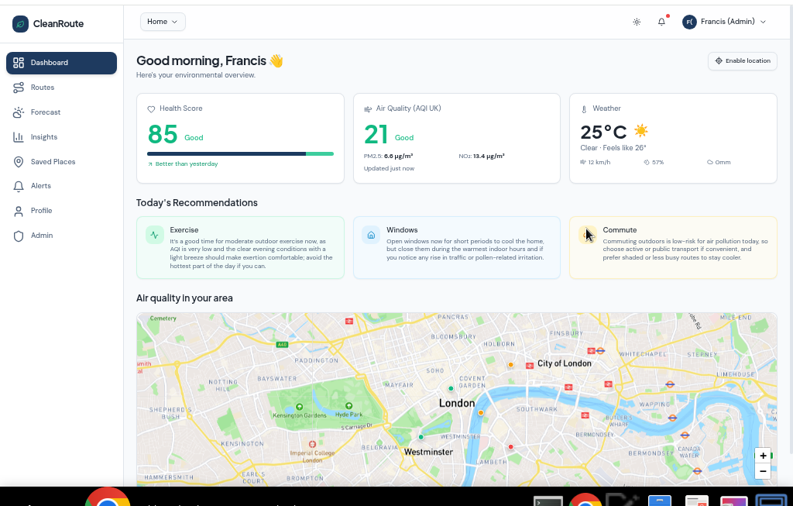Expand the Francis (Admin) account chevron

click(763, 22)
